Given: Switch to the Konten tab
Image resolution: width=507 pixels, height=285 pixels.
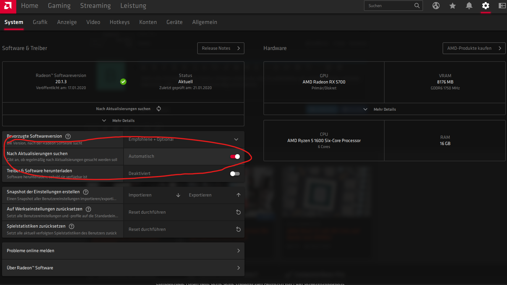Looking at the screenshot, I should pyautogui.click(x=148, y=22).
